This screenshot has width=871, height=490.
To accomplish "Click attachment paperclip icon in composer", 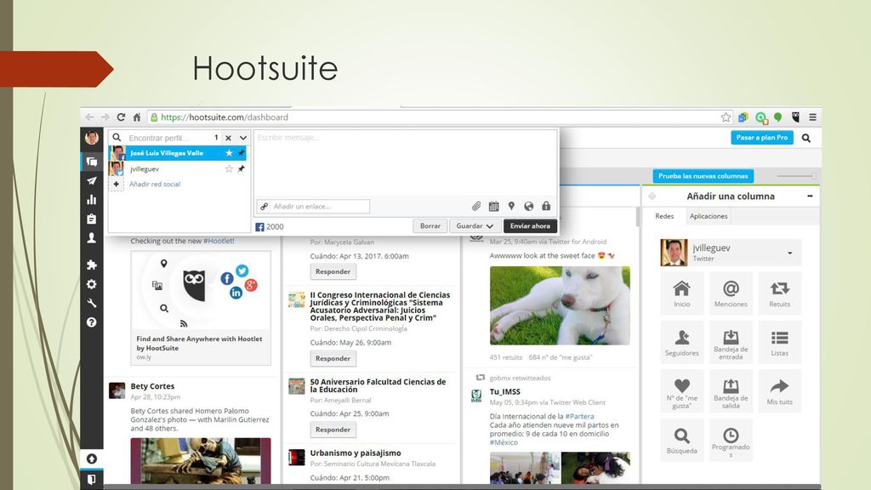I will 476,206.
